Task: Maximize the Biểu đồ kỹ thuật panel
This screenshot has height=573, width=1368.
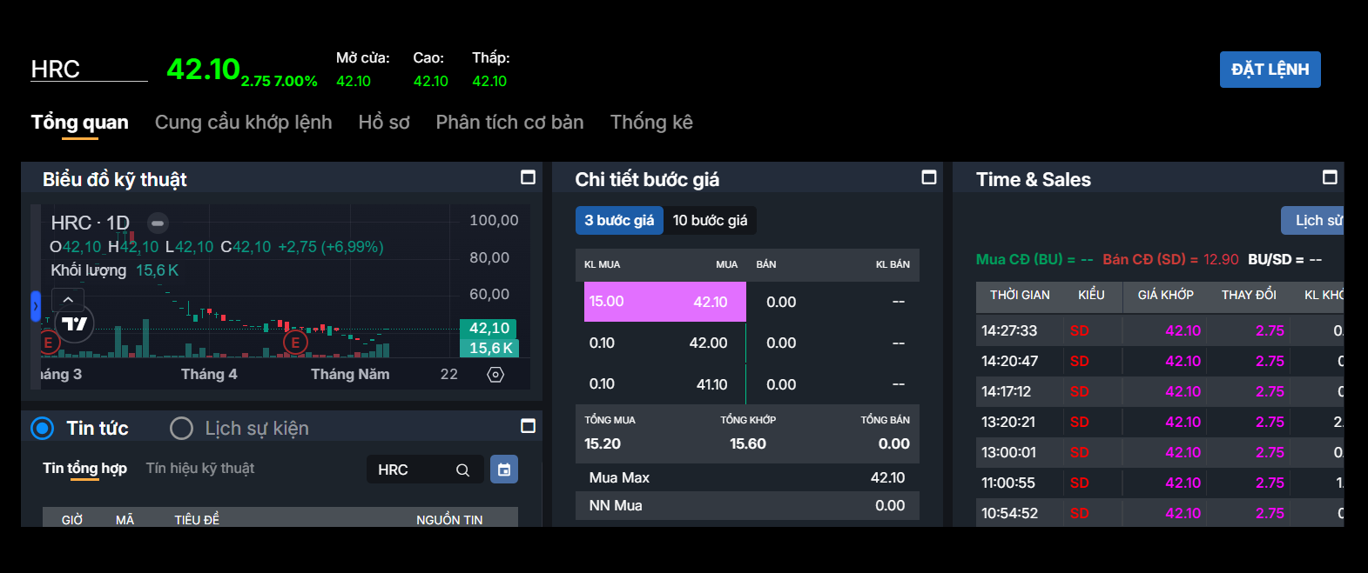Action: [x=528, y=177]
